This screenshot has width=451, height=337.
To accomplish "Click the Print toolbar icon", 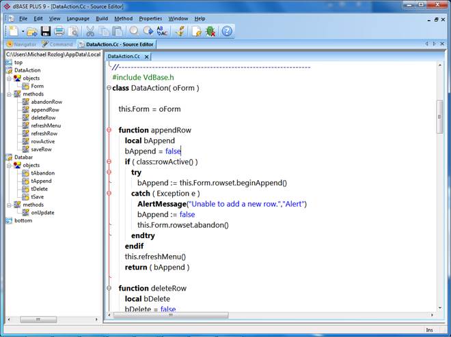I will pyautogui.click(x=59, y=31).
